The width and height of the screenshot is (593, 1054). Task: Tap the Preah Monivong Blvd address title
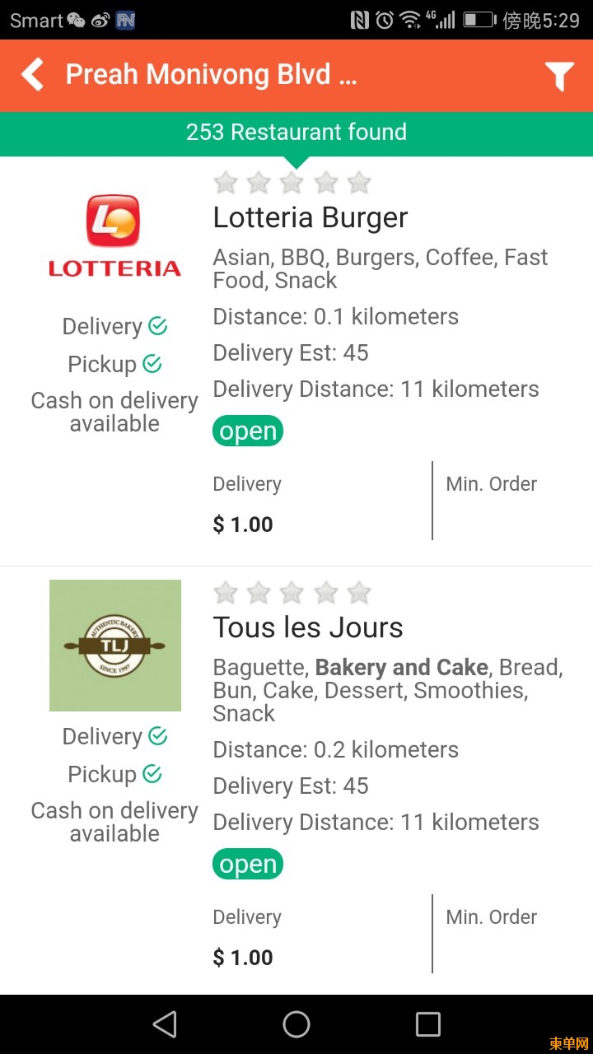(x=212, y=75)
